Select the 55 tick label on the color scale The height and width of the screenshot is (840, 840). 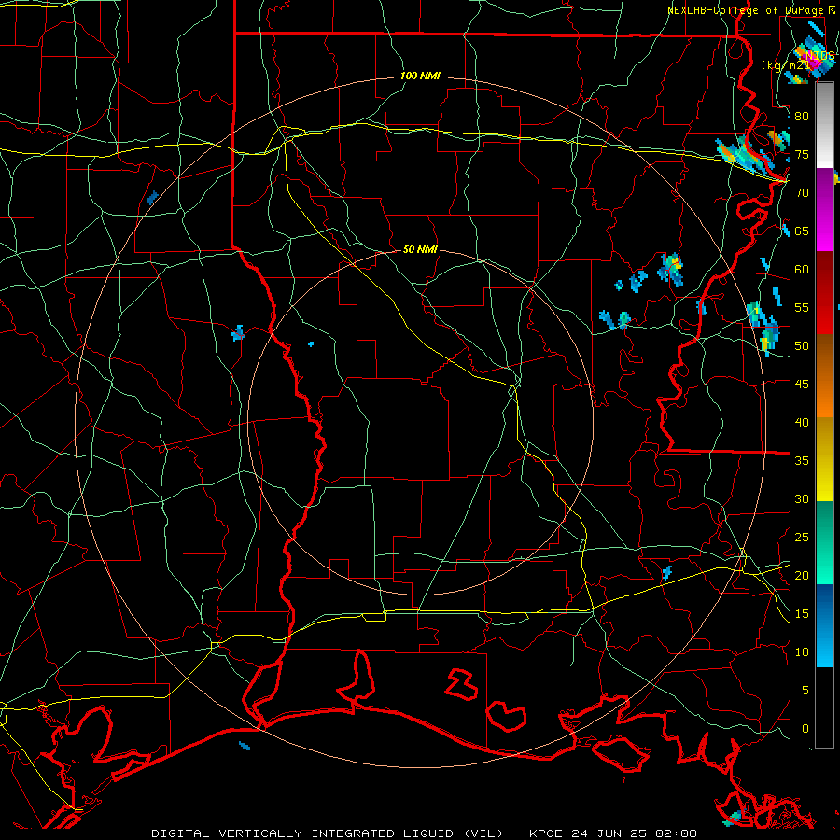pyautogui.click(x=802, y=307)
